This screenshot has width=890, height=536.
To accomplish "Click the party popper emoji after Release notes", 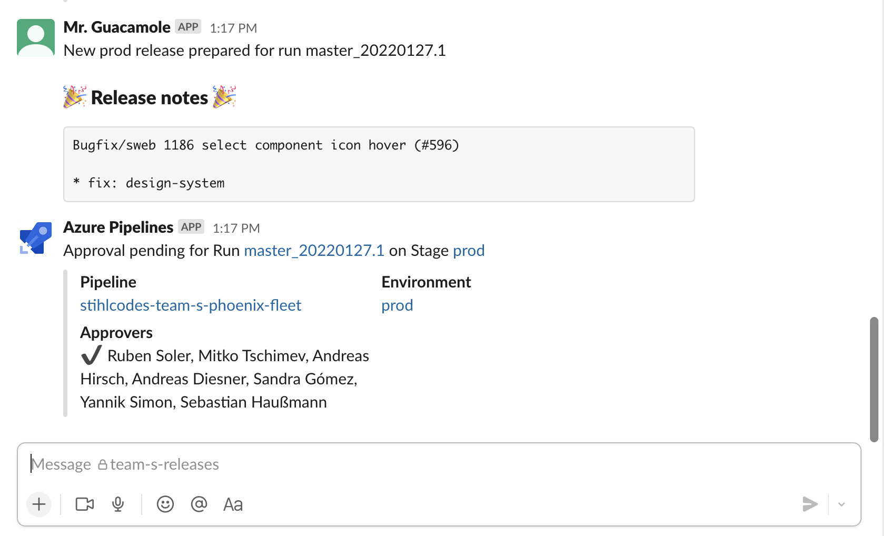I will click(224, 97).
